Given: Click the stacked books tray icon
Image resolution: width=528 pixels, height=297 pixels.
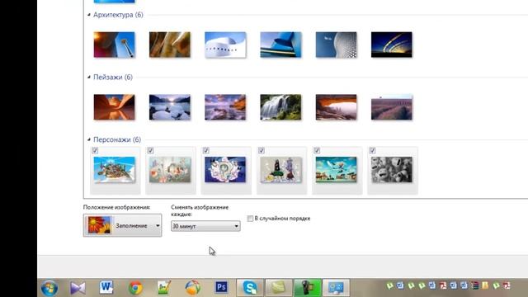Looking at the screenshot, I should [x=475, y=286].
